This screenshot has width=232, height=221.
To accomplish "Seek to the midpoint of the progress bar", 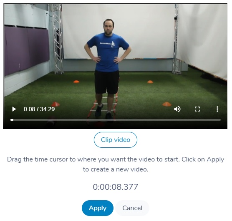I will pos(116,120).
